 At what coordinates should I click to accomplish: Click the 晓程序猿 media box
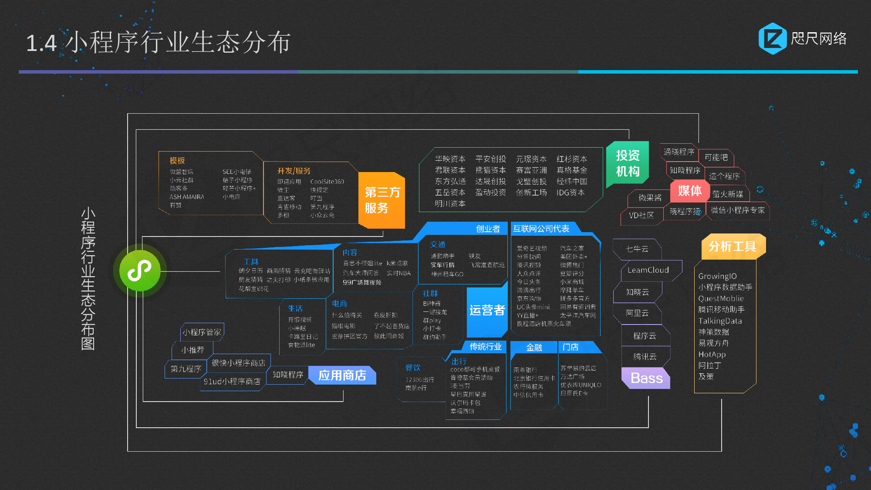[685, 211]
